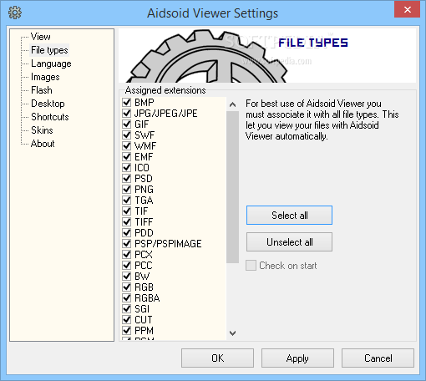Uncheck the EMF extension

pos(127,156)
